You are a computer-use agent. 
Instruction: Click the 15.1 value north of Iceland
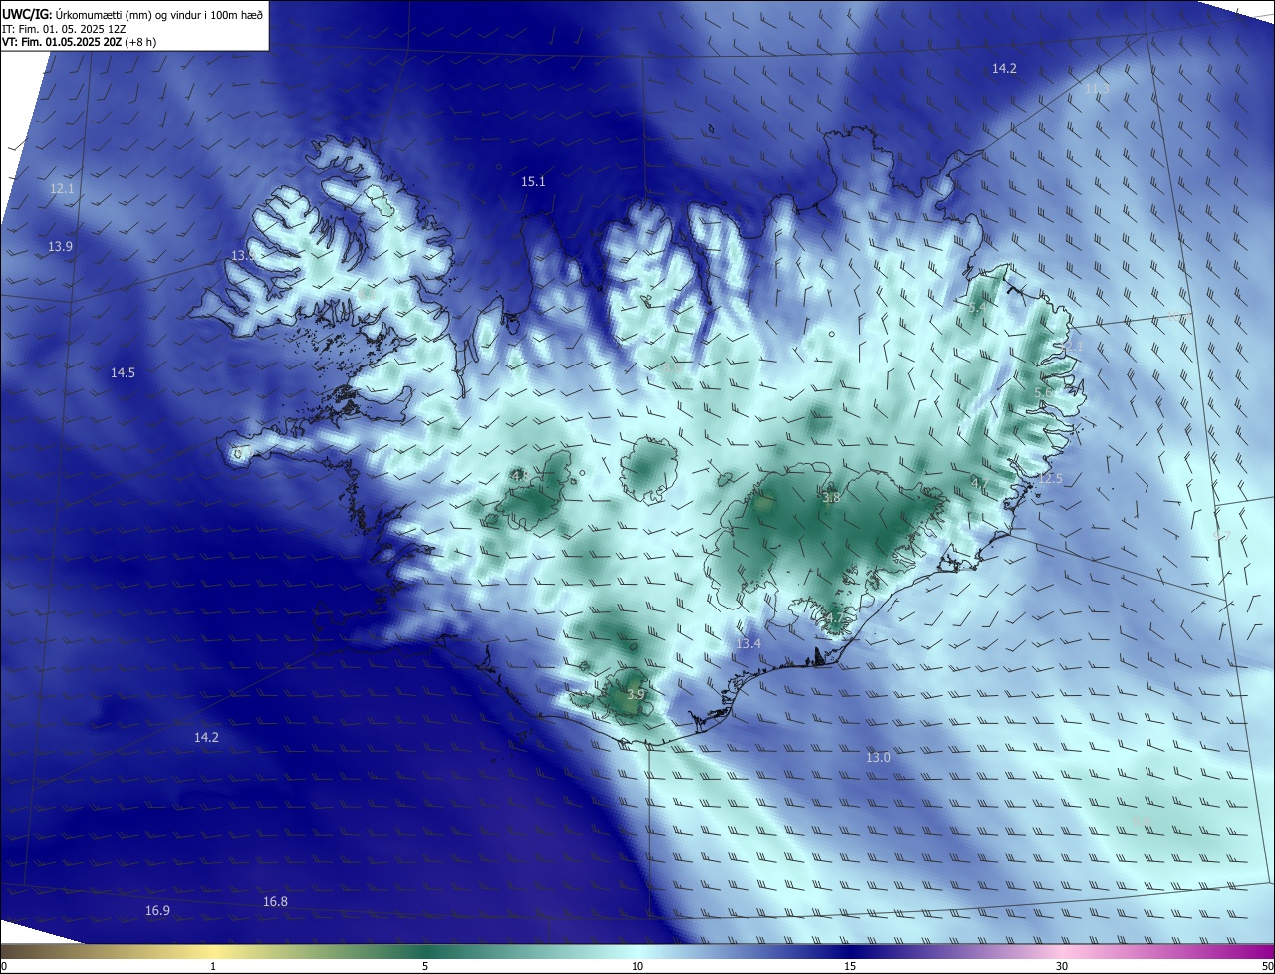(x=533, y=181)
